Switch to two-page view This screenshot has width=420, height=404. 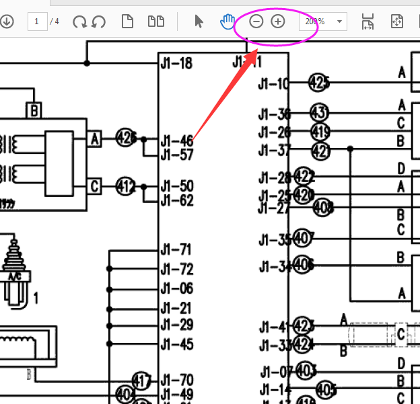click(x=156, y=22)
